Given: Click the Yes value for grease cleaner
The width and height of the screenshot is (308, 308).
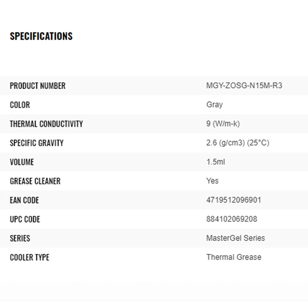Looking at the screenshot, I should (212, 181).
